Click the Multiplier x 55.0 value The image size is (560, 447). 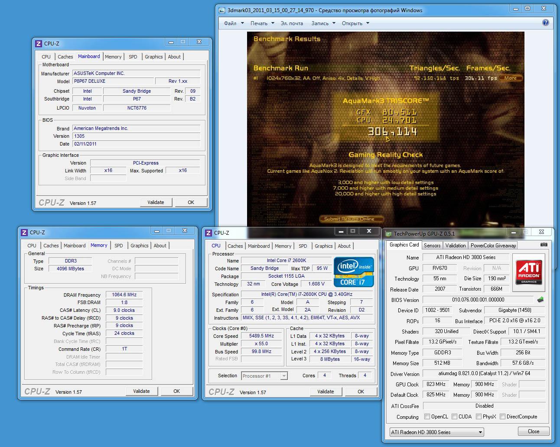coord(262,343)
